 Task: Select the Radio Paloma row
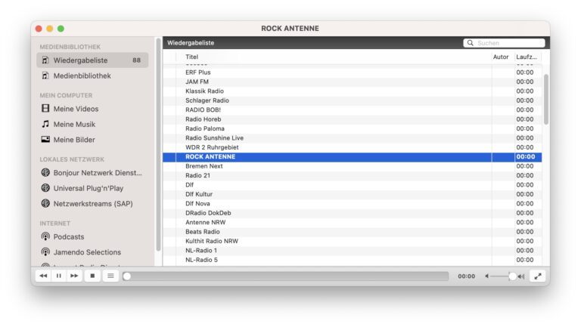click(352, 128)
